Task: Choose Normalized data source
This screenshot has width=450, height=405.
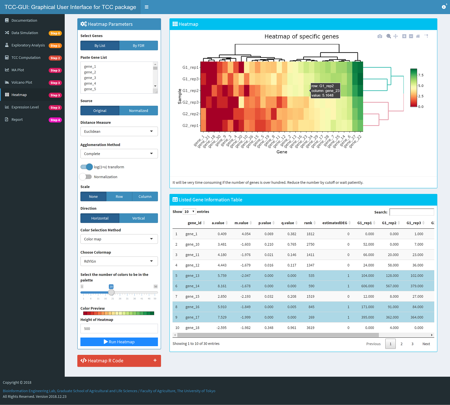Action: [x=139, y=111]
